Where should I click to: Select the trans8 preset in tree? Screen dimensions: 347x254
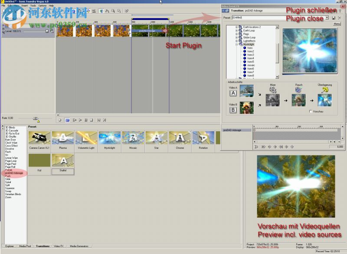pos(251,76)
